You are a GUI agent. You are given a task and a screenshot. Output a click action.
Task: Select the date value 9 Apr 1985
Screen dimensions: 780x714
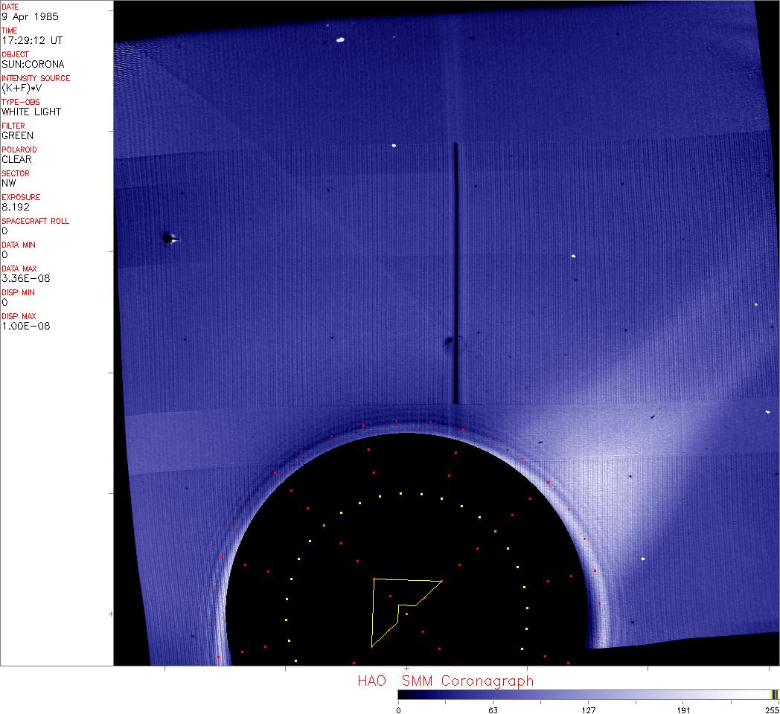pyautogui.click(x=30, y=16)
